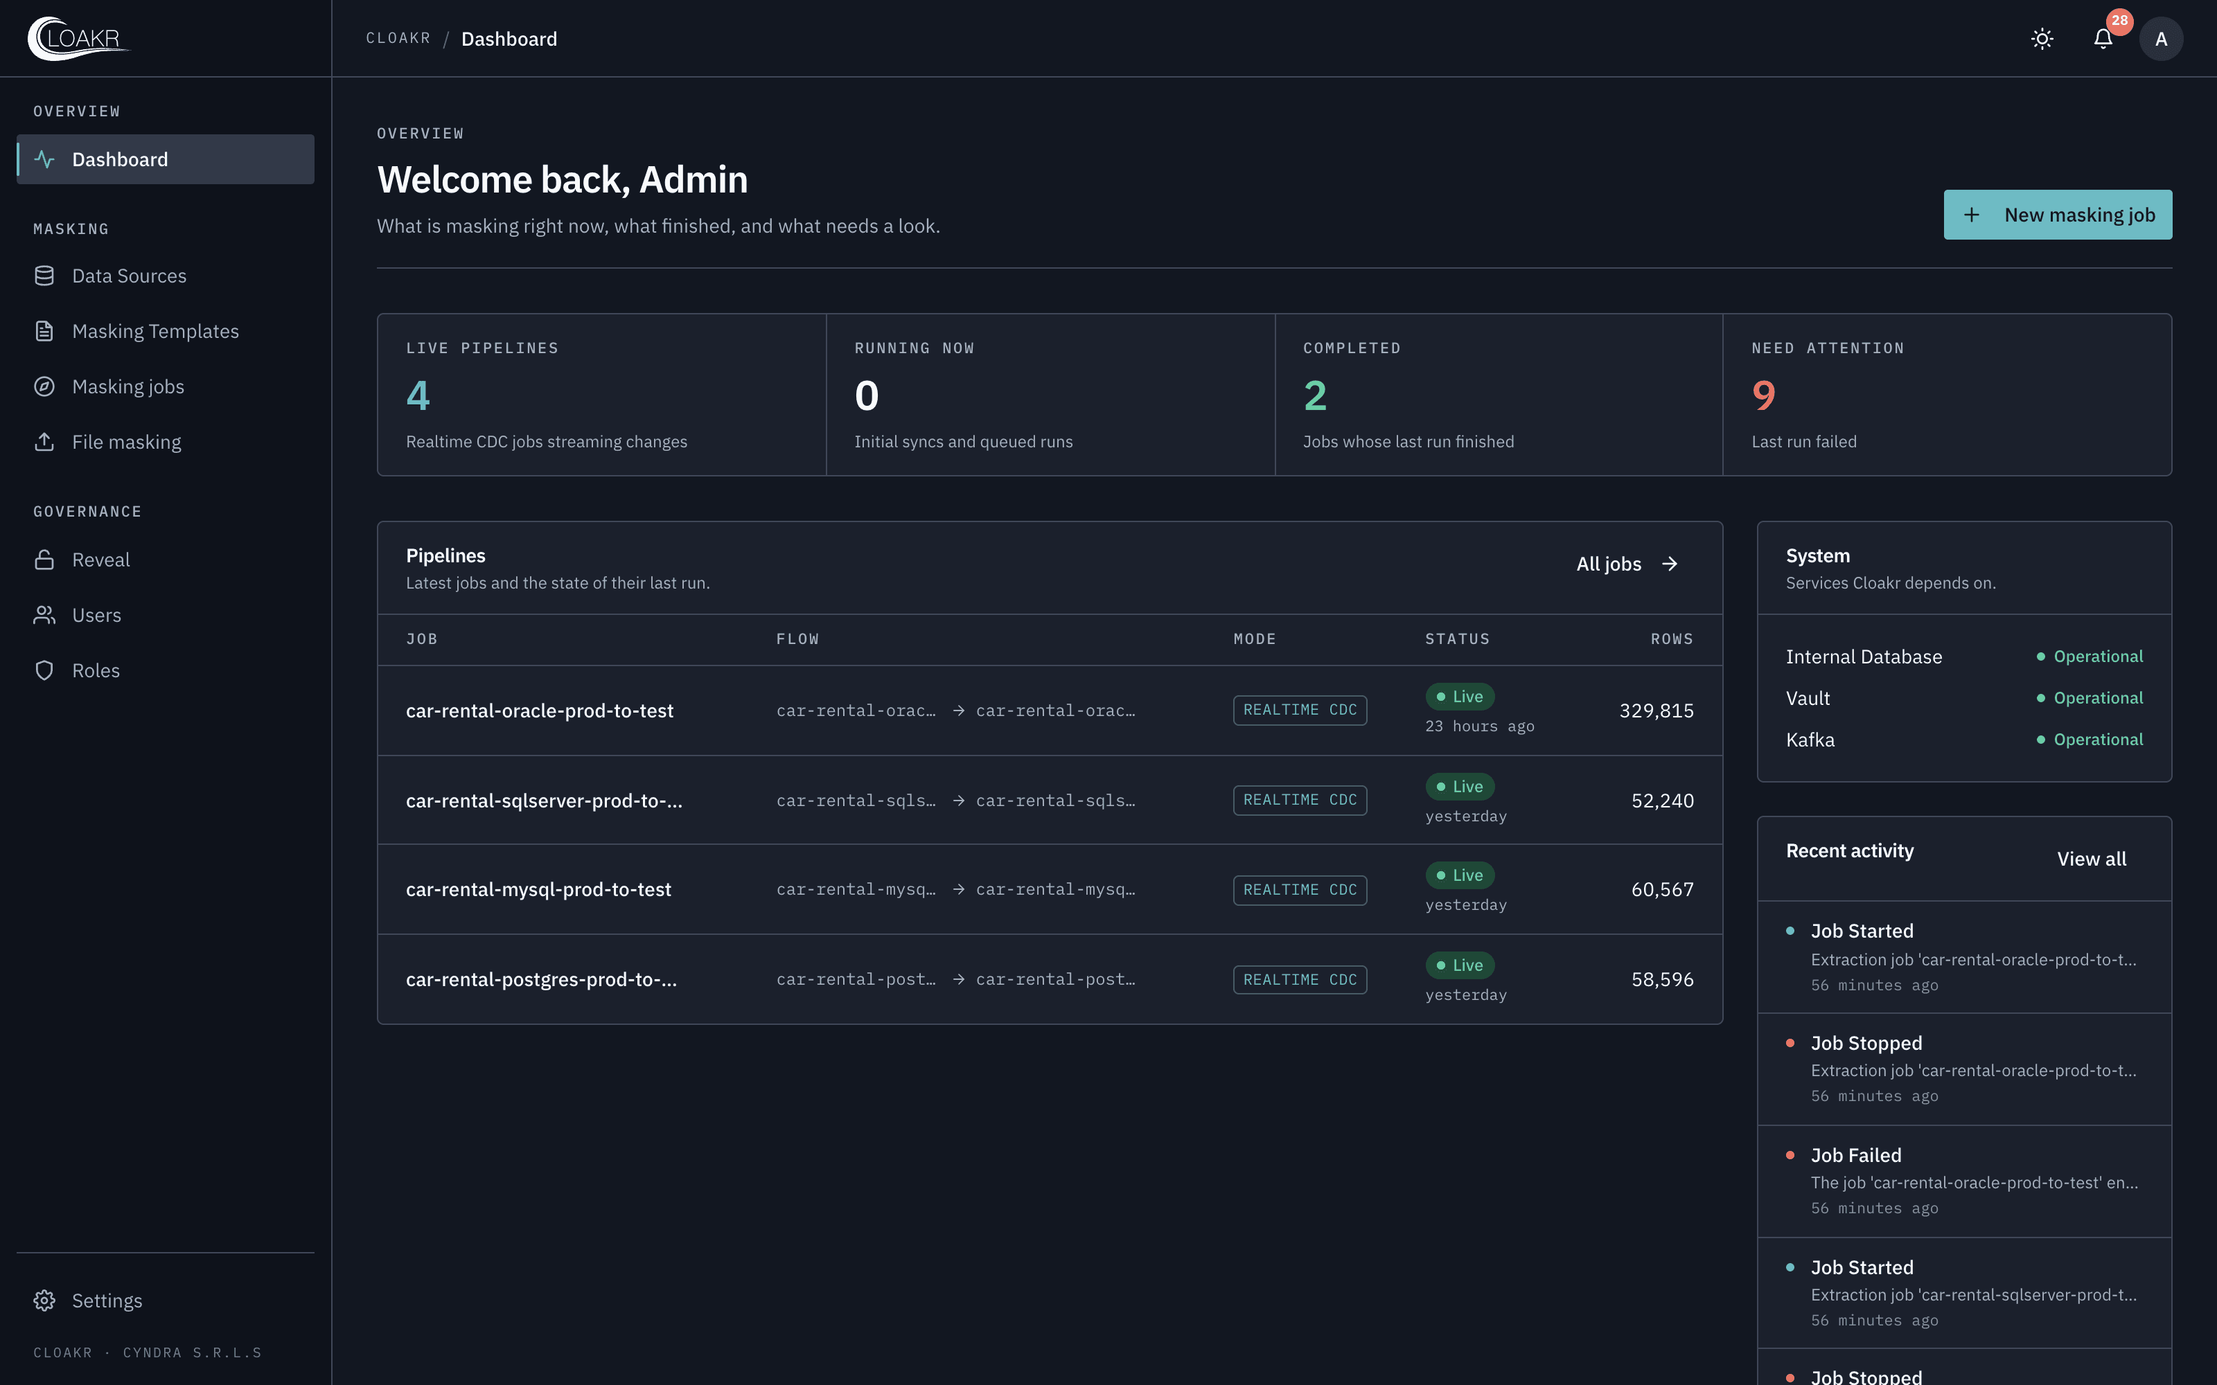The width and height of the screenshot is (2217, 1385).
Task: Click REALTIME CDC badge in oracle row
Action: (1300, 710)
